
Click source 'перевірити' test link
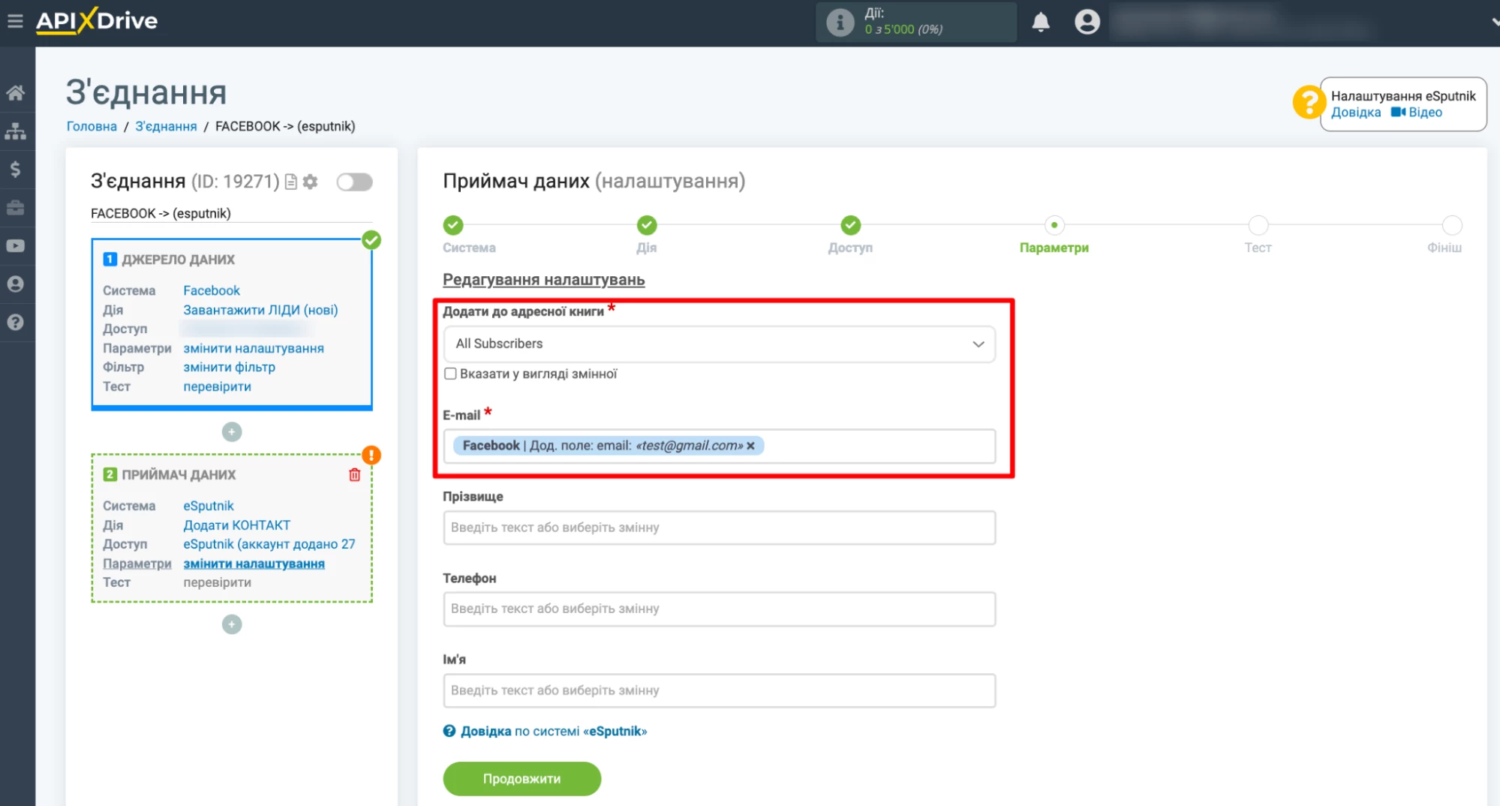coord(217,386)
